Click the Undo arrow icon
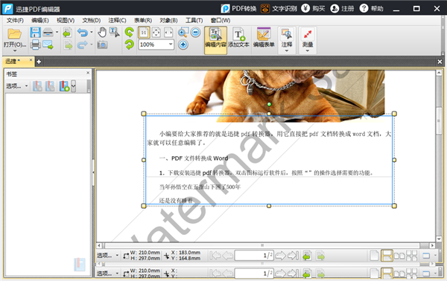447x281 pixels. pos(83,33)
